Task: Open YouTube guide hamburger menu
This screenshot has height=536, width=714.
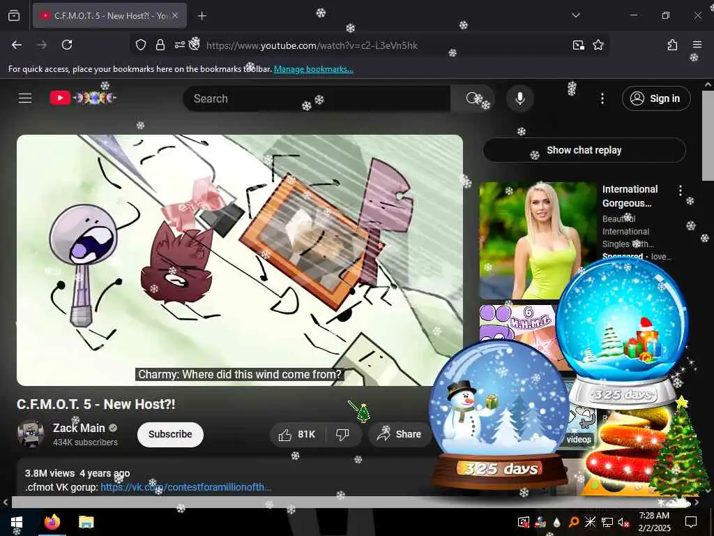Action: pos(25,98)
